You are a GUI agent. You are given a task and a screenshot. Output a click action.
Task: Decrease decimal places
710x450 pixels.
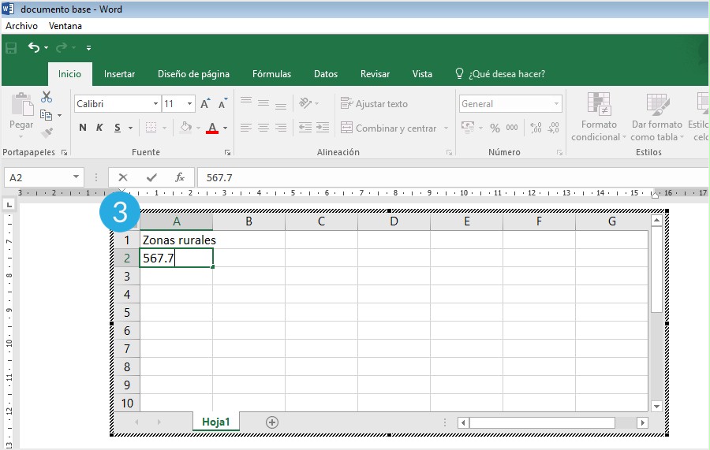tap(553, 128)
